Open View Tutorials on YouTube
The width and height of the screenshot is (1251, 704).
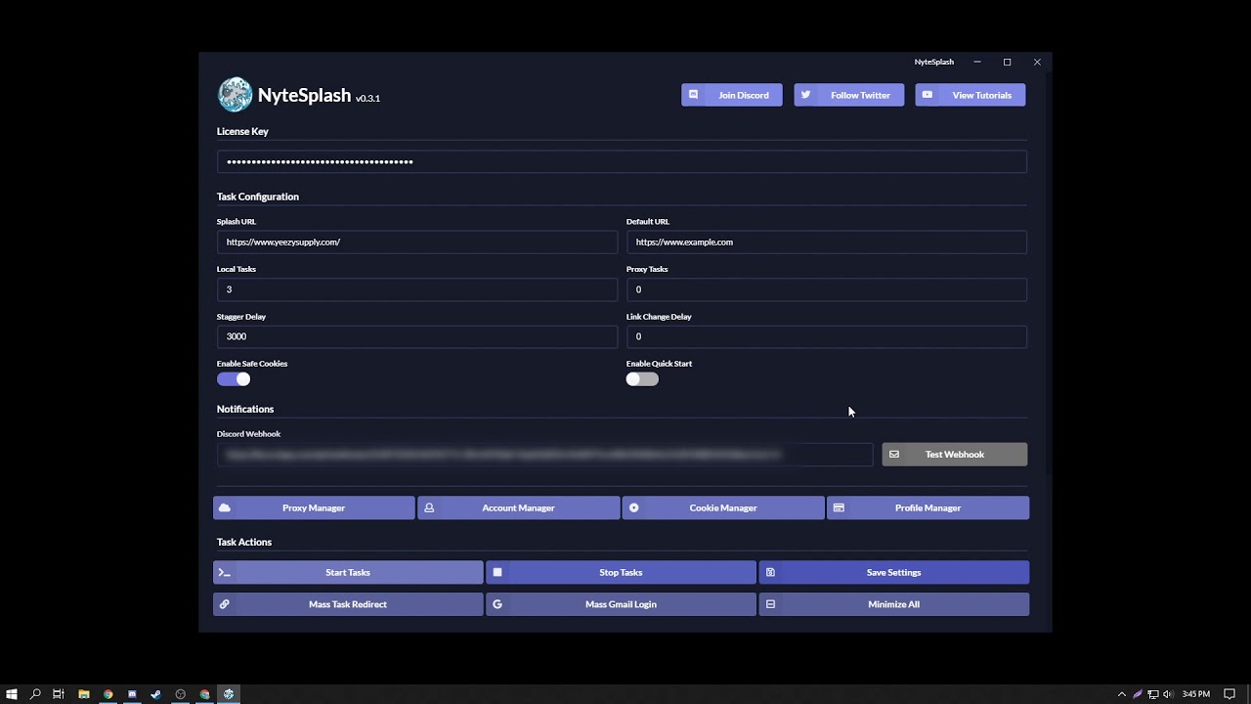[x=971, y=95]
